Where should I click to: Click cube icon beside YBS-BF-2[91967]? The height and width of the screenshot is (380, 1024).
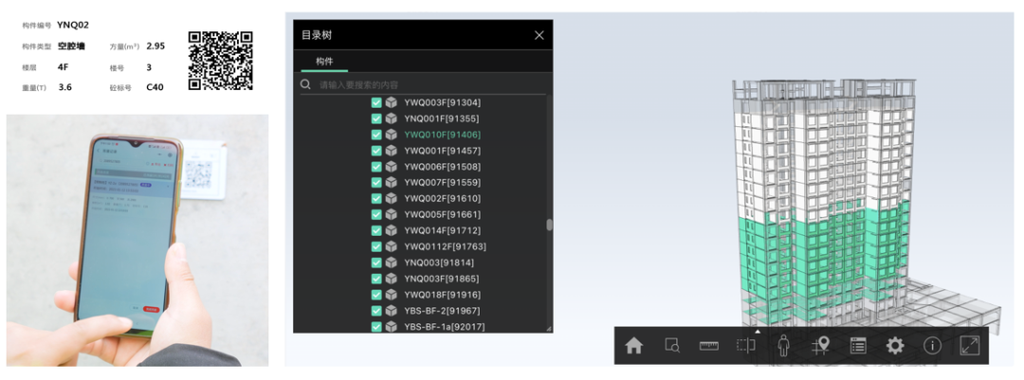(392, 310)
